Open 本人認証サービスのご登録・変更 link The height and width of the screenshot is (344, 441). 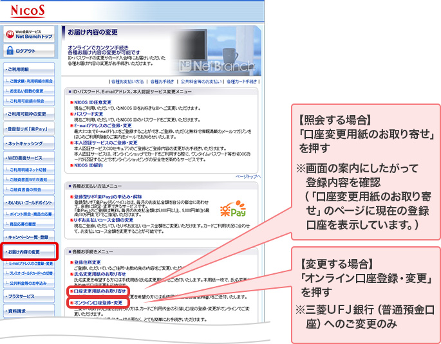click(106, 143)
